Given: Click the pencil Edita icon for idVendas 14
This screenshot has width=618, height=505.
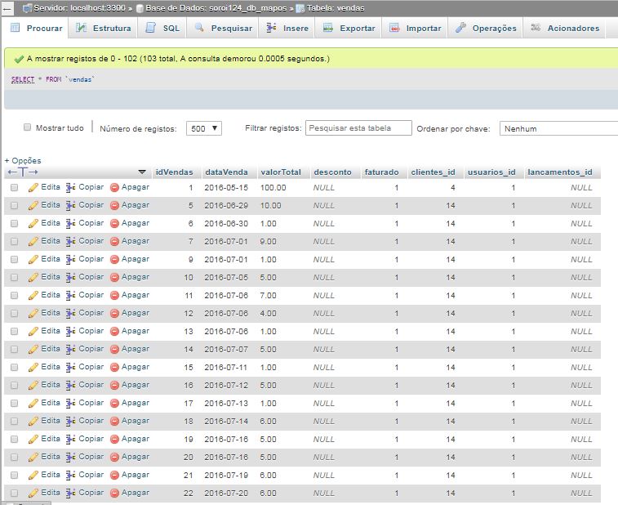Looking at the screenshot, I should pos(33,349).
